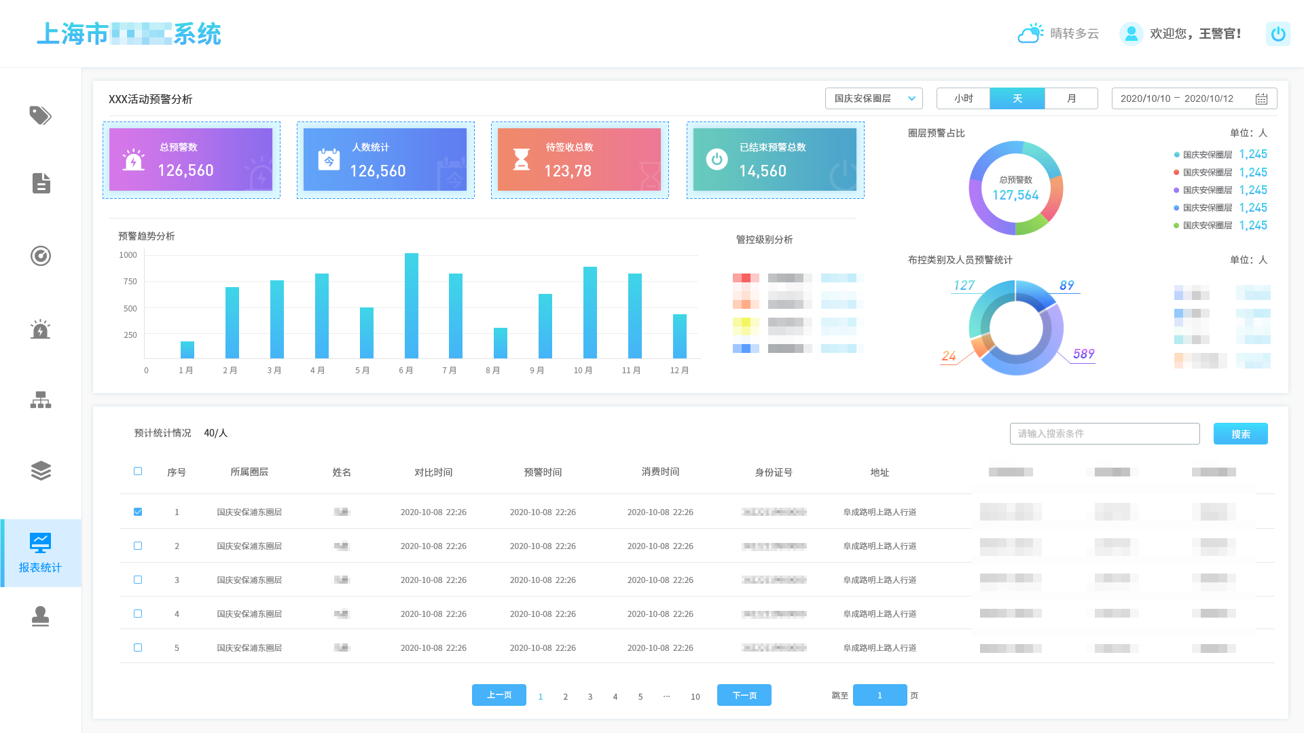This screenshot has width=1304, height=733.
Task: Click the 1月 bar in trend chart
Action: pyautogui.click(x=187, y=350)
